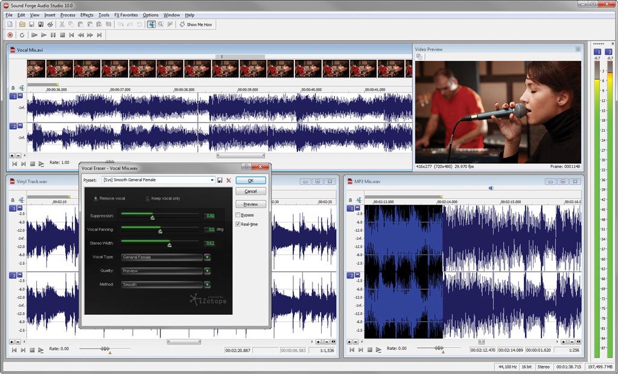618x374 pixels.
Task: Save the preset with the floppy disk icon
Action: tap(220, 180)
